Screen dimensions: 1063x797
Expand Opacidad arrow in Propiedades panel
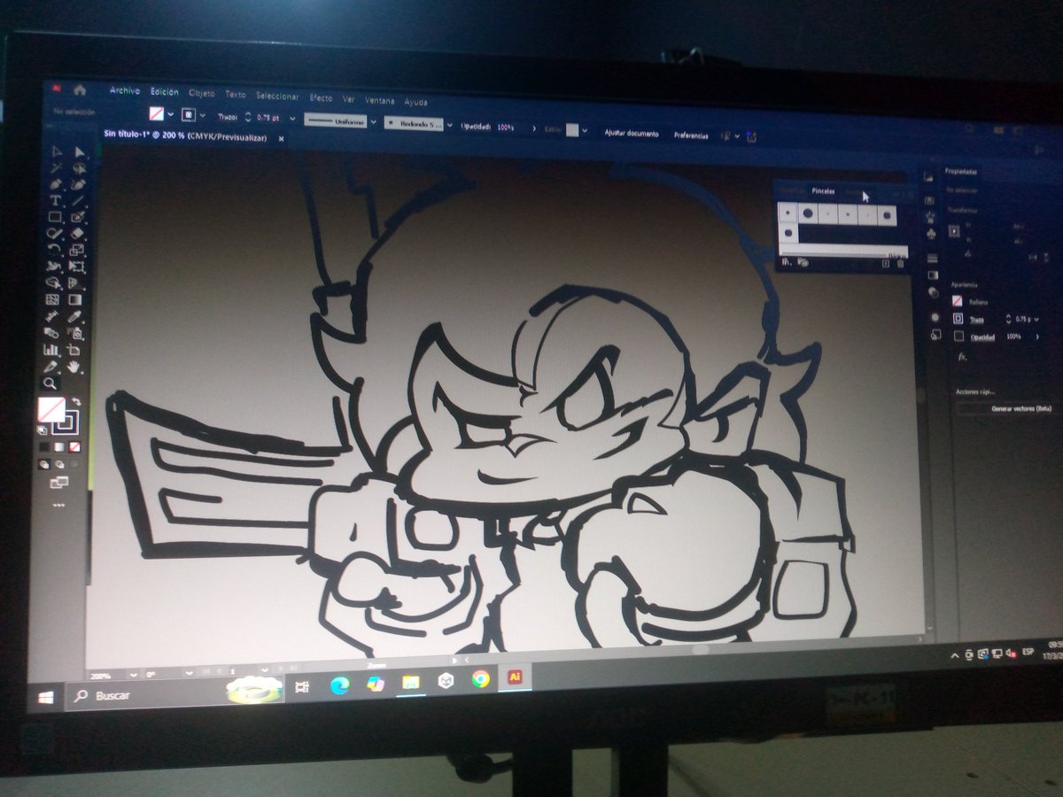point(1037,337)
